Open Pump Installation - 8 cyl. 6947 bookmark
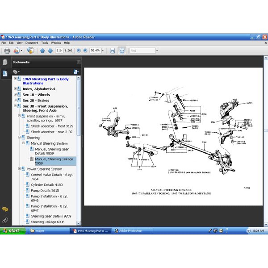 (x=50, y=208)
